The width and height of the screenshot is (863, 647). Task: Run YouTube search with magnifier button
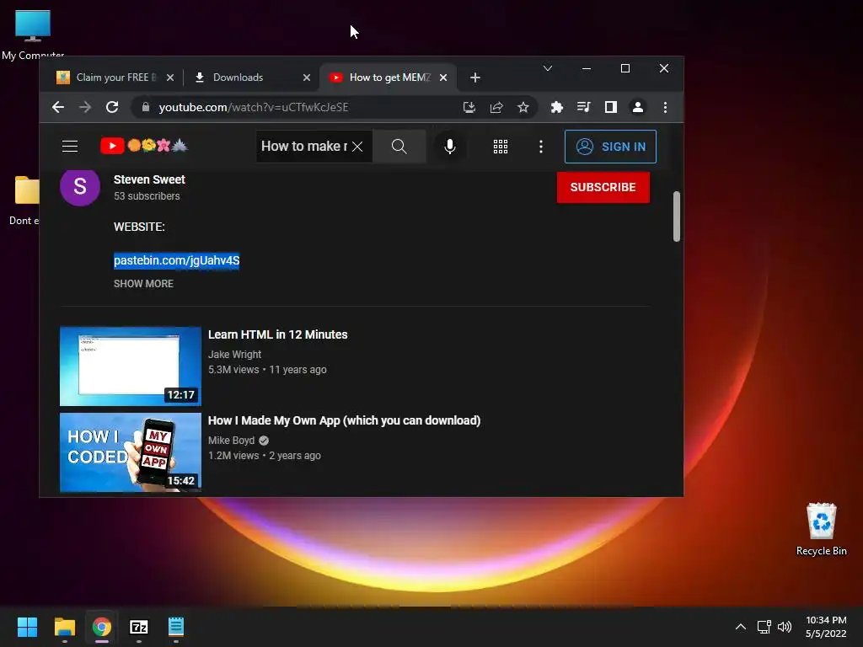399,147
